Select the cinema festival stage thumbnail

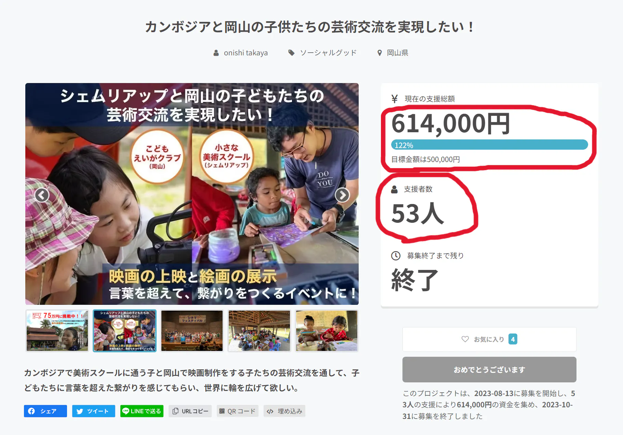click(192, 331)
